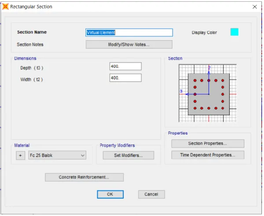This screenshot has width=264, height=216.
Task: Open Modify/Show Notes
Action: (x=129, y=45)
